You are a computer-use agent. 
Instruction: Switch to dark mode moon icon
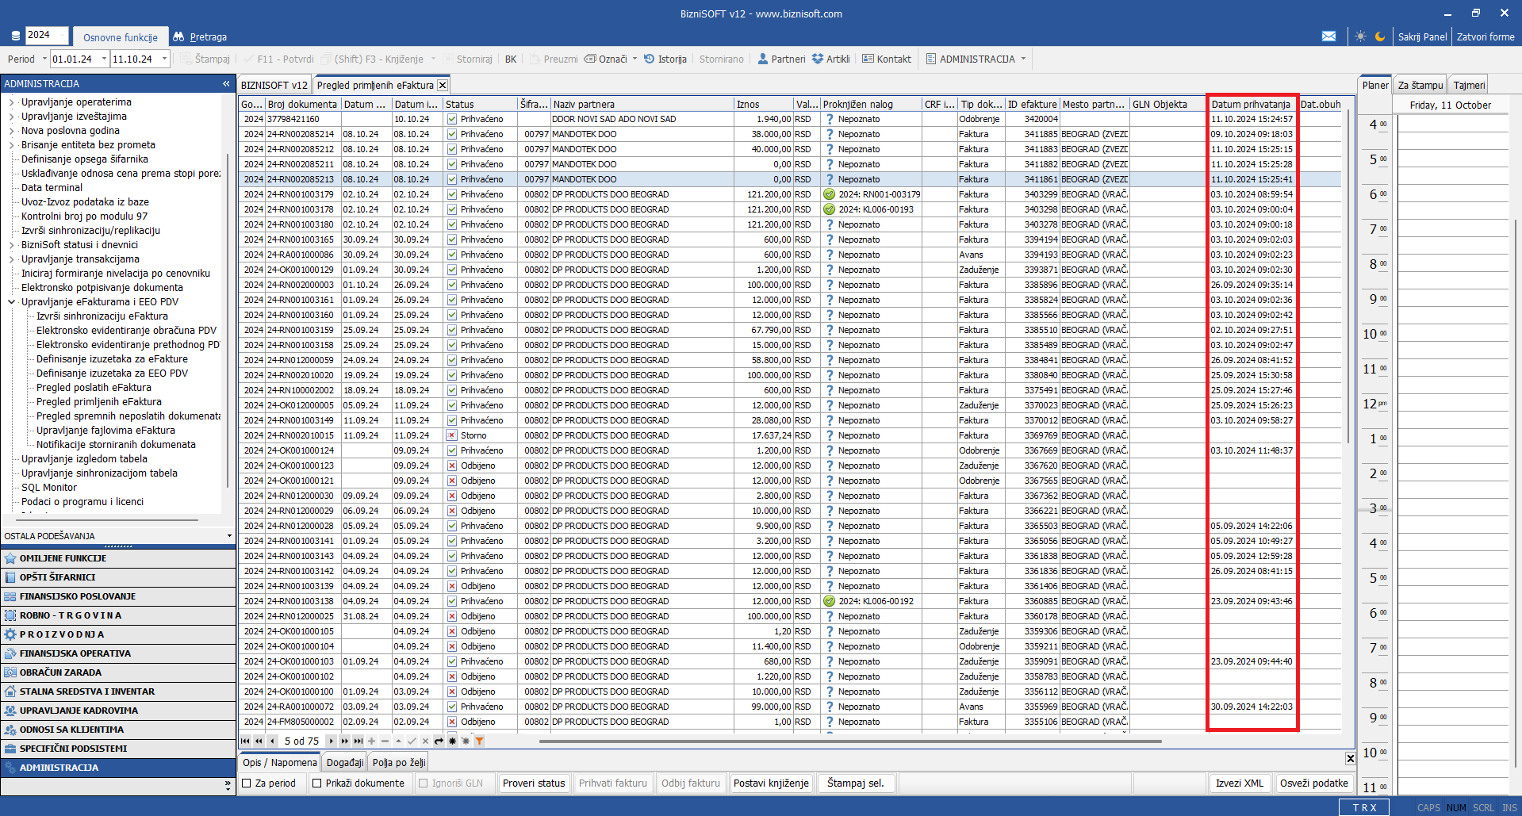coord(1380,36)
